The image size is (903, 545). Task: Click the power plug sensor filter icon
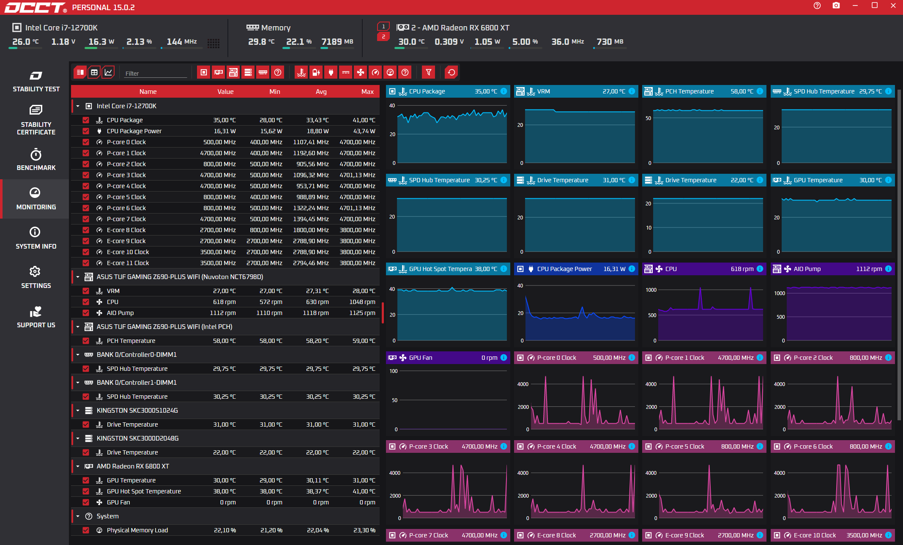331,72
